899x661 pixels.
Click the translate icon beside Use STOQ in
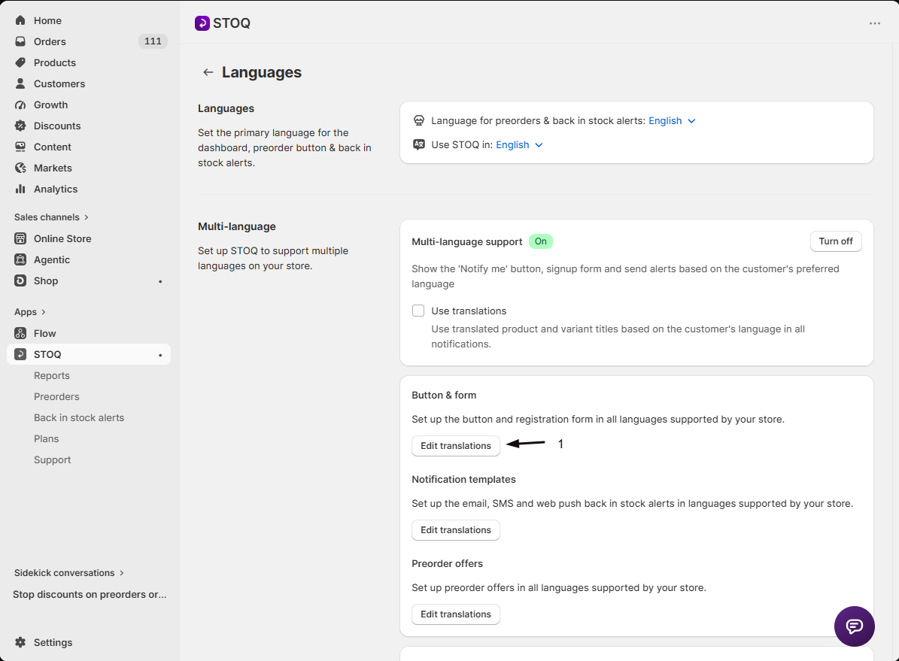click(x=419, y=144)
